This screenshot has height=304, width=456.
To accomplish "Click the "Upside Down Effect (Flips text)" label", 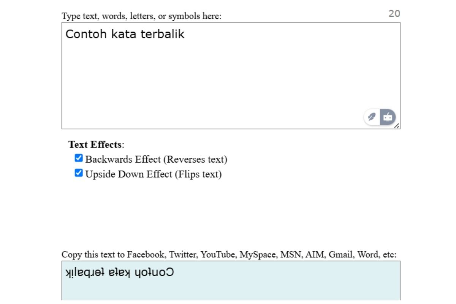I will pyautogui.click(x=153, y=174).
